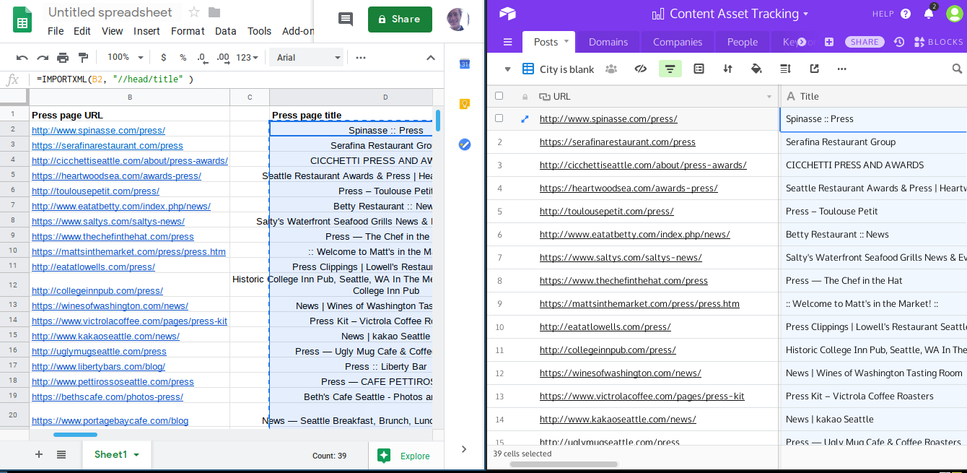Format as currency with dollar sign
The height and width of the screenshot is (473, 967).
click(x=164, y=58)
